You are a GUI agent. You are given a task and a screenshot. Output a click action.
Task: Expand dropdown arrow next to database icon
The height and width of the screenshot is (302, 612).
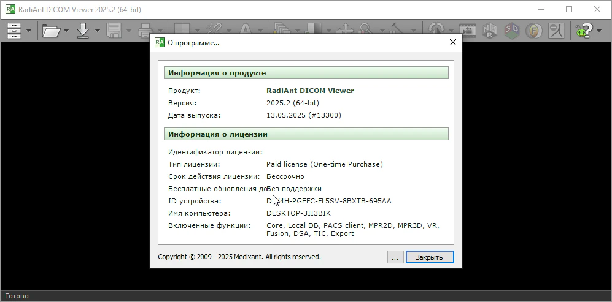[x=29, y=31]
